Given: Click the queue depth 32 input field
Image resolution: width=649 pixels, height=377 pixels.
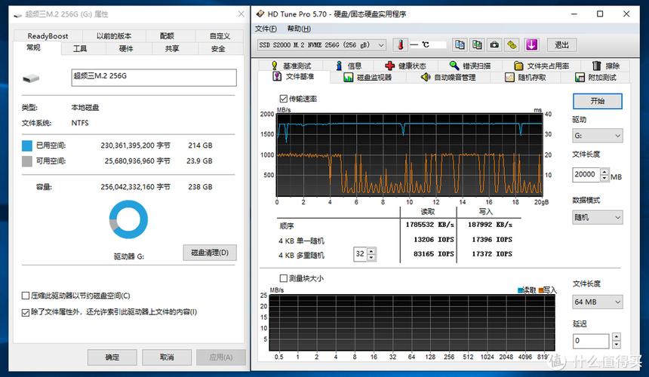Looking at the screenshot, I should click(x=361, y=254).
